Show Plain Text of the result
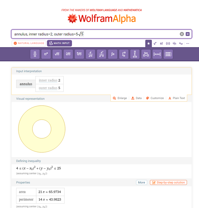The image size is (199, 208). tap(177, 98)
